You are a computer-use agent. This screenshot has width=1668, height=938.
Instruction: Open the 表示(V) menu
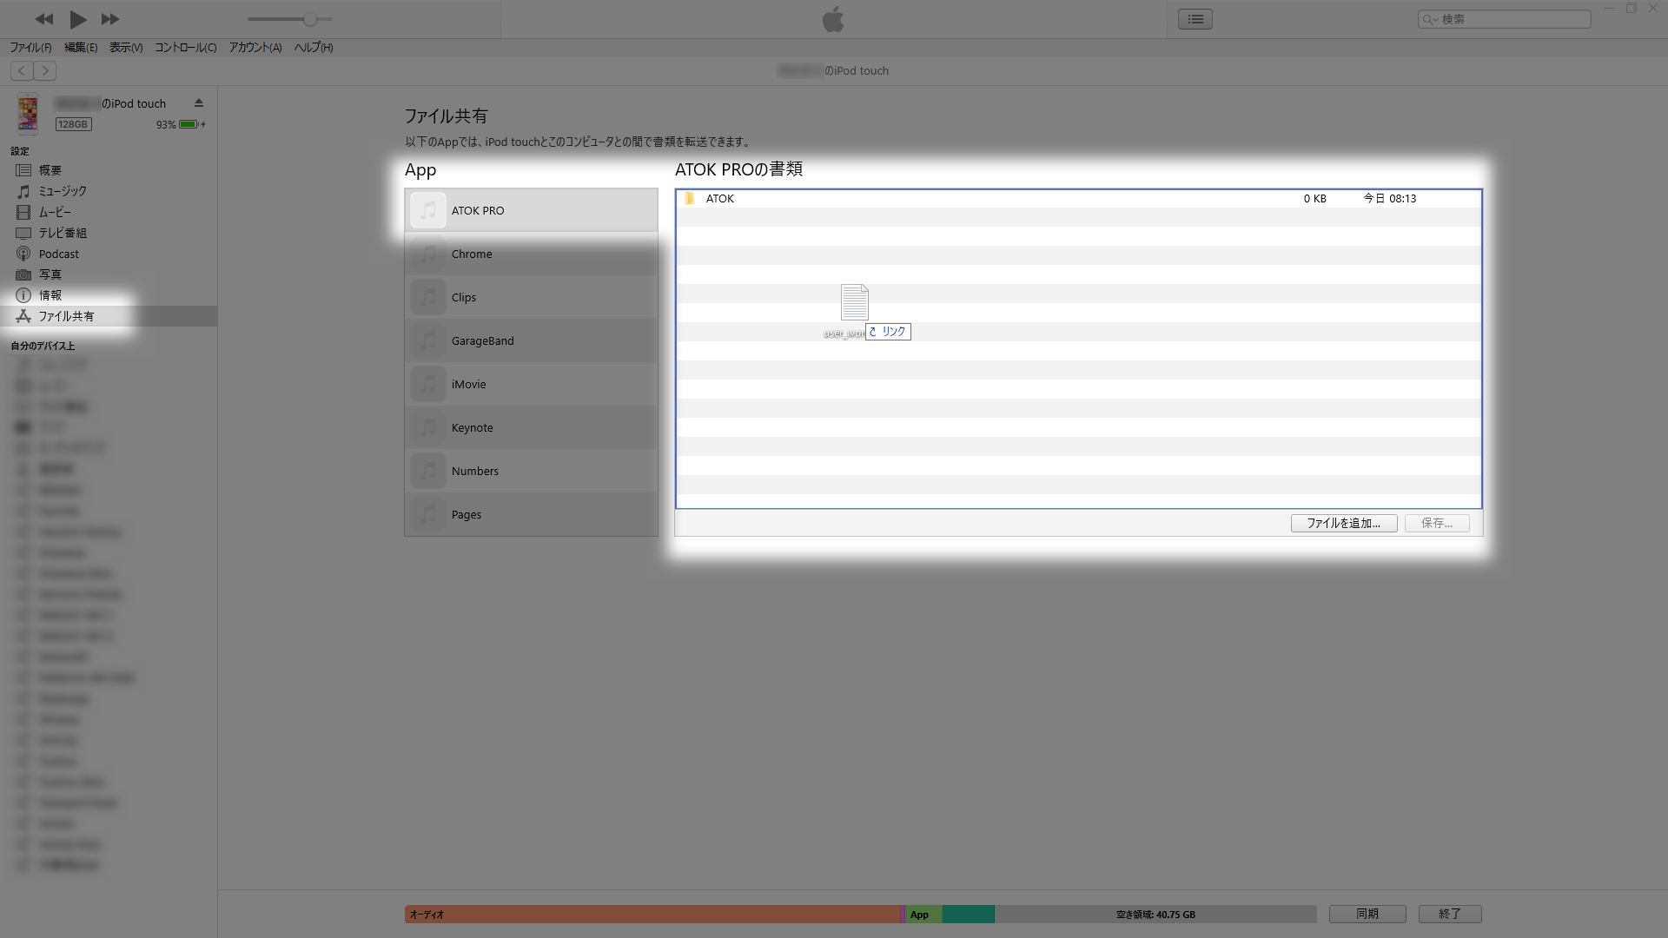tap(126, 48)
